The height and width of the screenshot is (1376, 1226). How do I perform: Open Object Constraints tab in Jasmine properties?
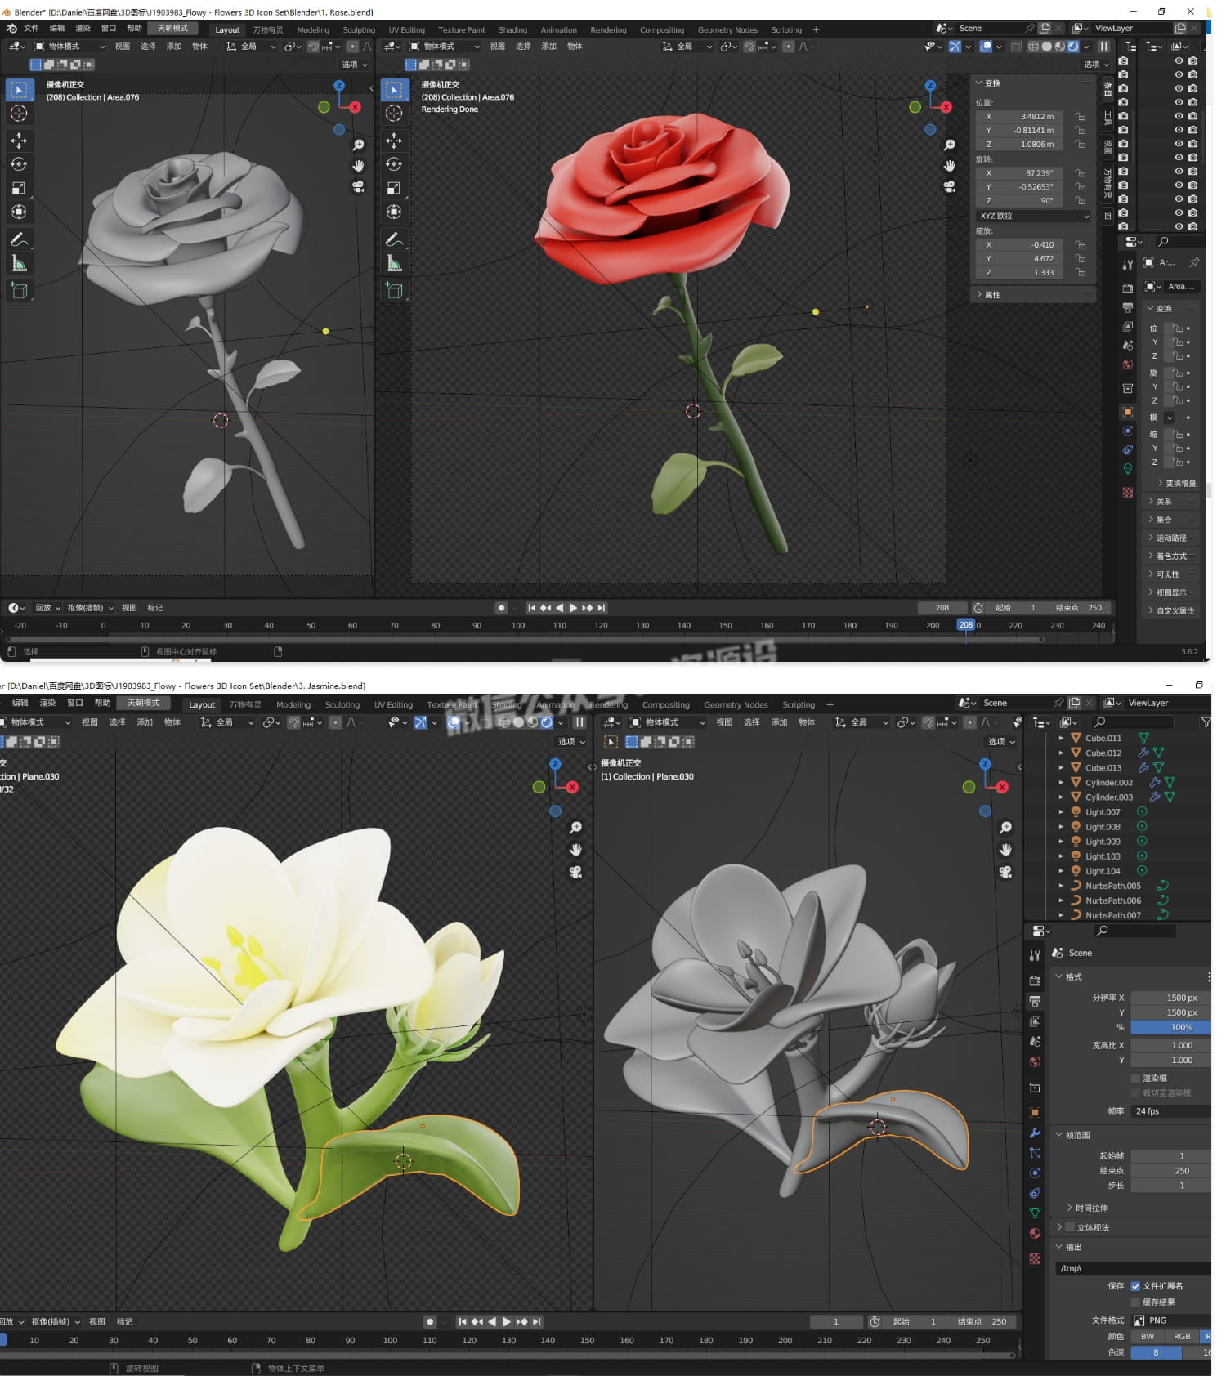click(1035, 1193)
